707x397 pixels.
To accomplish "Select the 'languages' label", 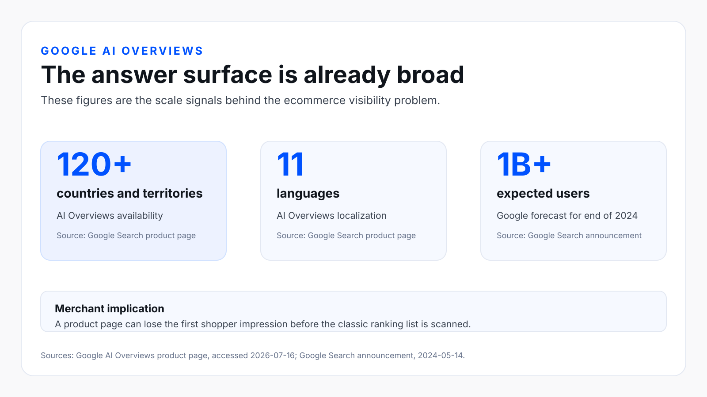I will (308, 194).
